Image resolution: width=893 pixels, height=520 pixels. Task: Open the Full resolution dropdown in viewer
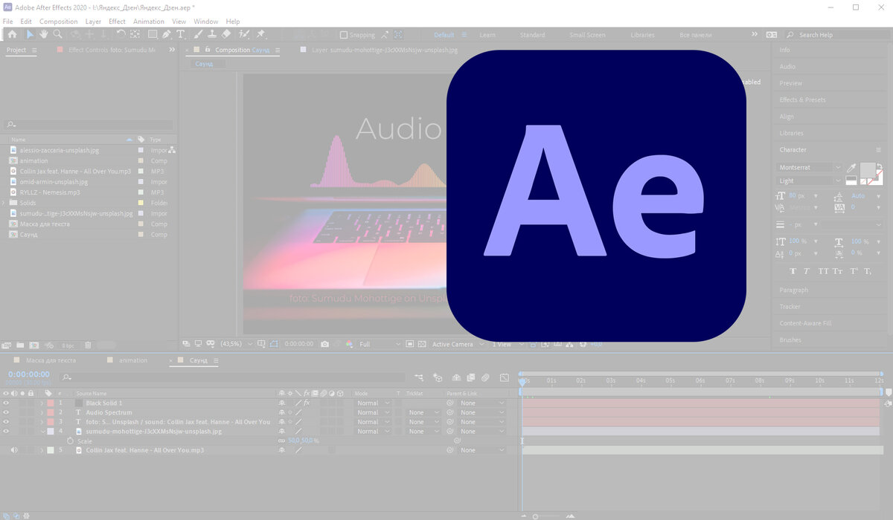380,345
